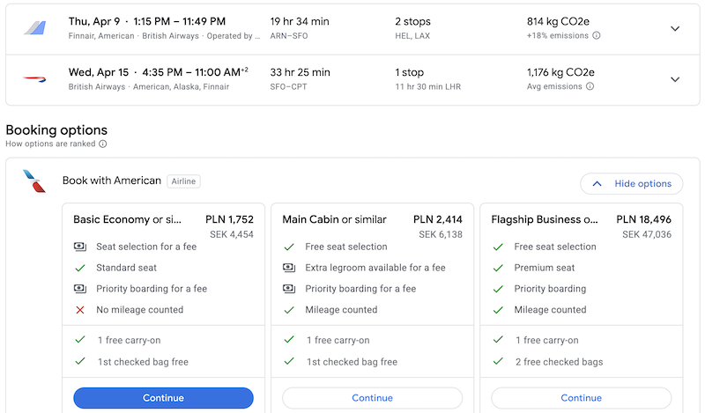The image size is (705, 413).
Task: Click the Finnair airline logo on Apr 9 flight
Action: click(35, 28)
